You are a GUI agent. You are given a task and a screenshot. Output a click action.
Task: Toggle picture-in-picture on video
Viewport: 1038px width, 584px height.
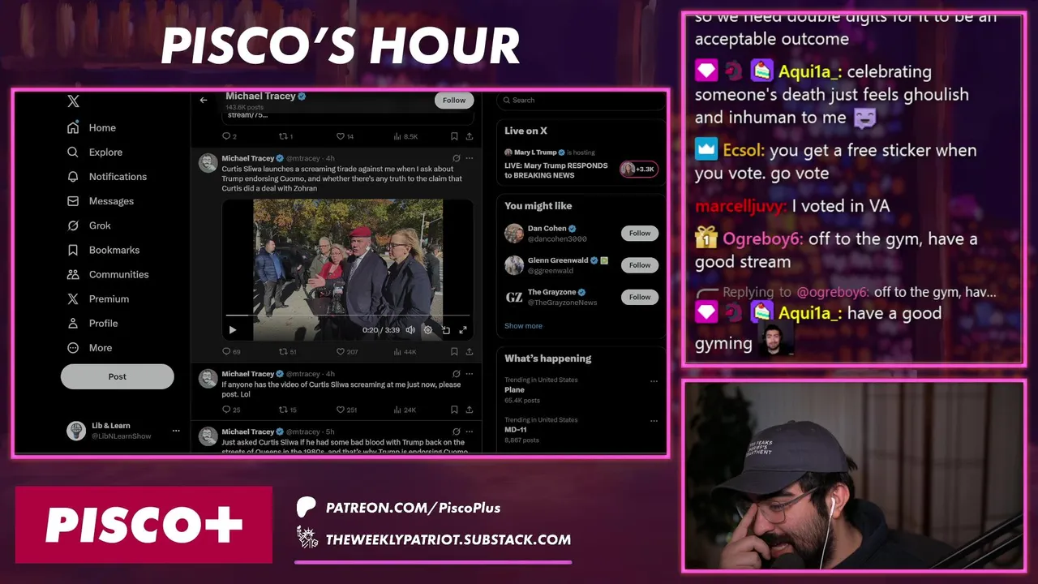(x=446, y=330)
